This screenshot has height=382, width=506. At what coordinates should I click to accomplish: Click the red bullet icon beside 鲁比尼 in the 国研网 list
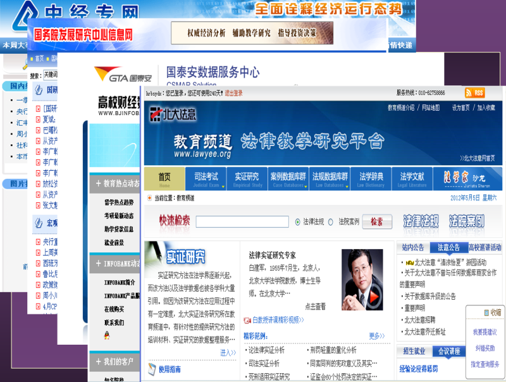pos(38,274)
